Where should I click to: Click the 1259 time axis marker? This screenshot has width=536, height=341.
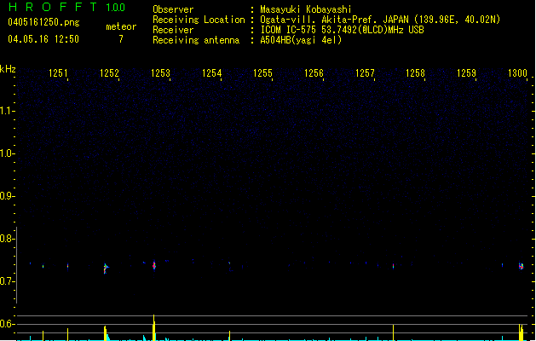point(467,73)
